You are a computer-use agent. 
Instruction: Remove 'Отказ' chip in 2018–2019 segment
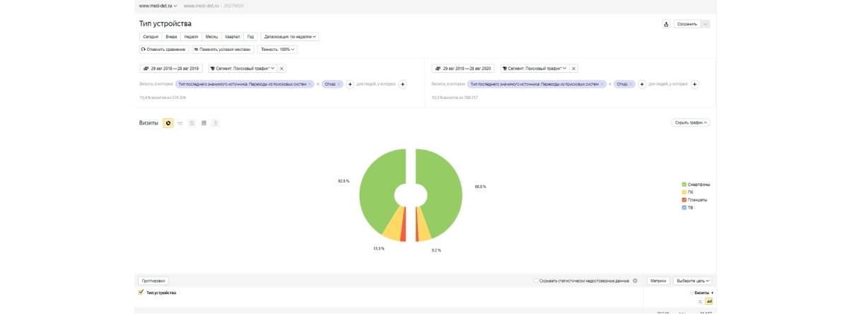point(339,84)
